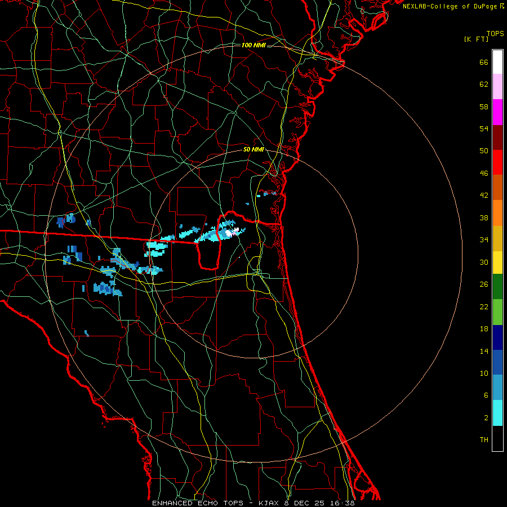Pick the sky blue legend swatch
Viewport: 507px width, 507px height.
click(x=497, y=388)
